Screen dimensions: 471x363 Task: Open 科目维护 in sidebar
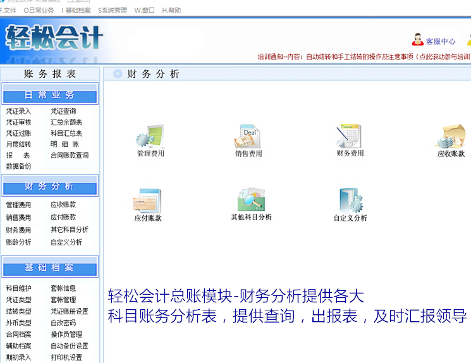pos(18,288)
